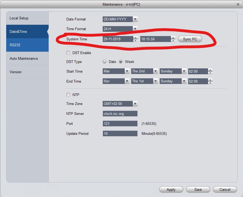Decrease system time with down arrow

[173, 40]
